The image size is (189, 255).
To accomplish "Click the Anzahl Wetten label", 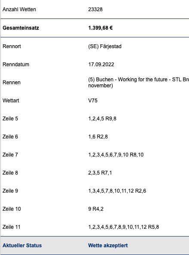I will coord(19,9).
